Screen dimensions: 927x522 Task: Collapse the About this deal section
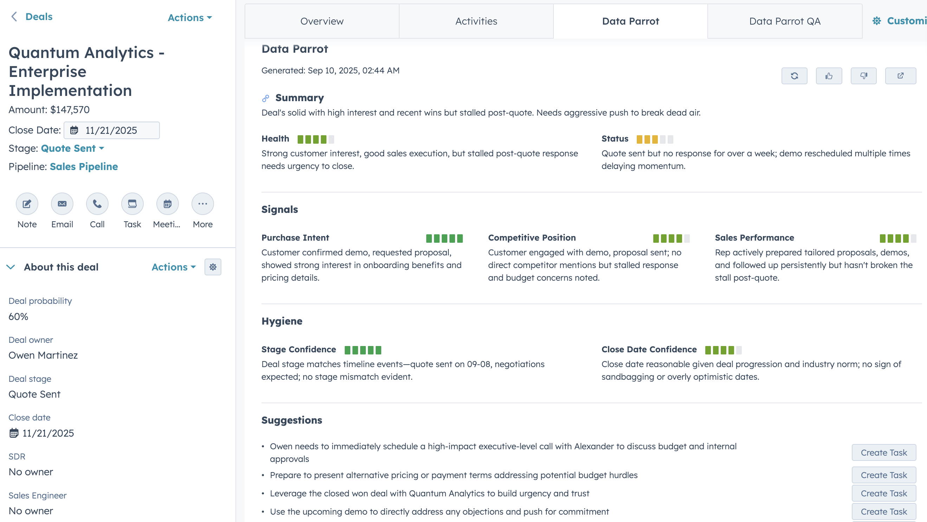[11, 267]
